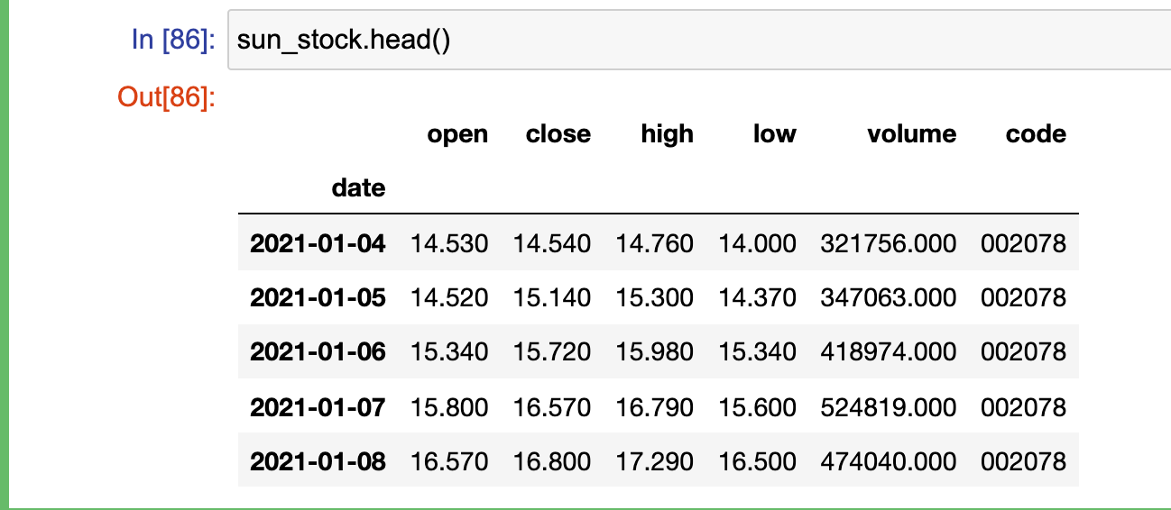Click the close column header
This screenshot has height=510, width=1171.
(558, 135)
